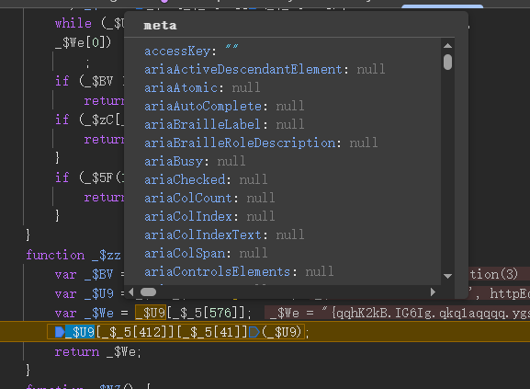Select the accessKey property row
This screenshot has height=389, width=530.
tap(191, 51)
